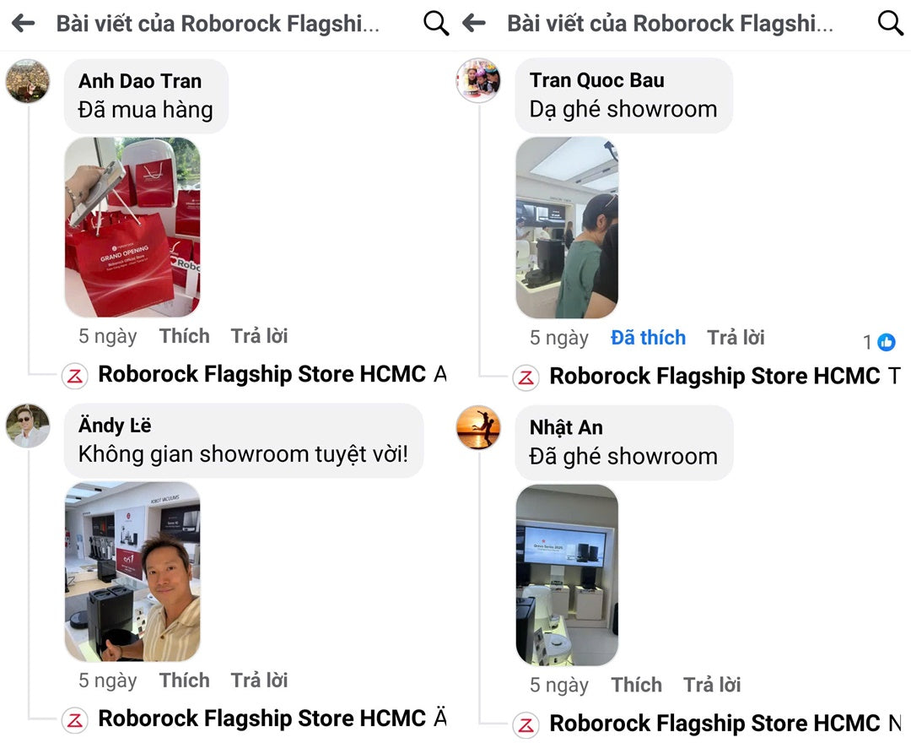The image size is (911, 743).
Task: Open red Grand Opening bags photo
Action: pyautogui.click(x=132, y=227)
